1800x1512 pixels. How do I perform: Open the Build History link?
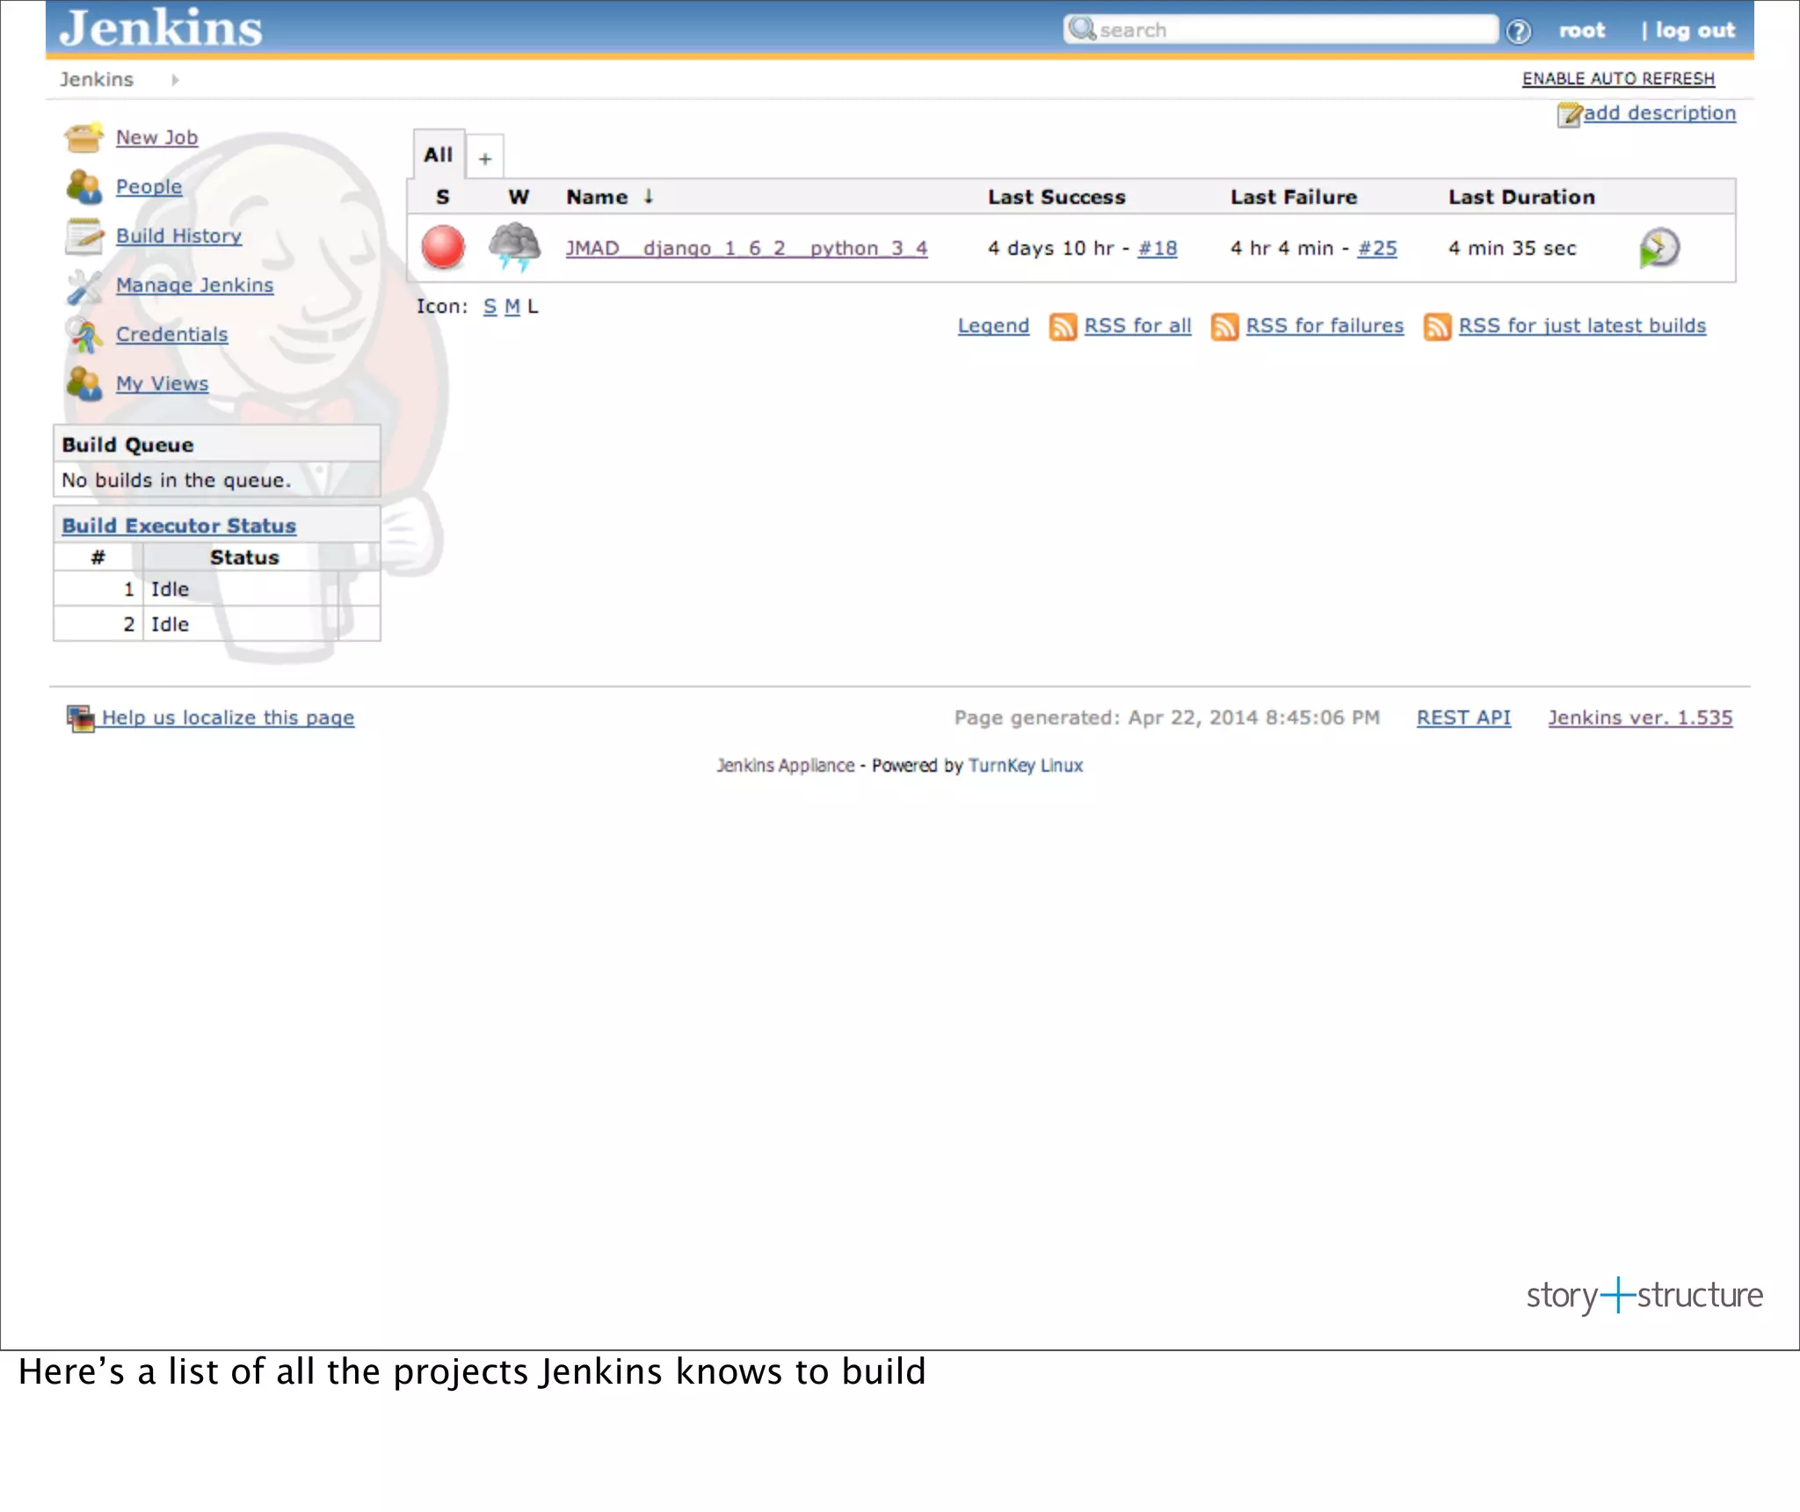coord(178,236)
